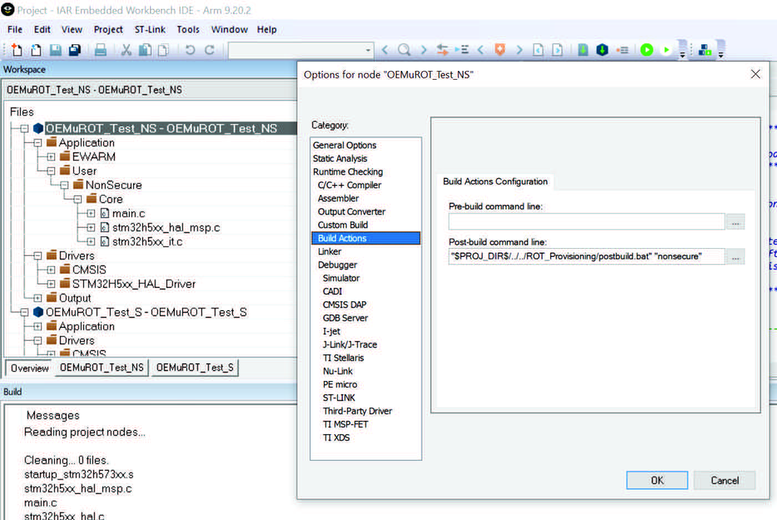Select the Runtime Checking category
Viewport: 777px width, 520px height.
click(x=348, y=172)
